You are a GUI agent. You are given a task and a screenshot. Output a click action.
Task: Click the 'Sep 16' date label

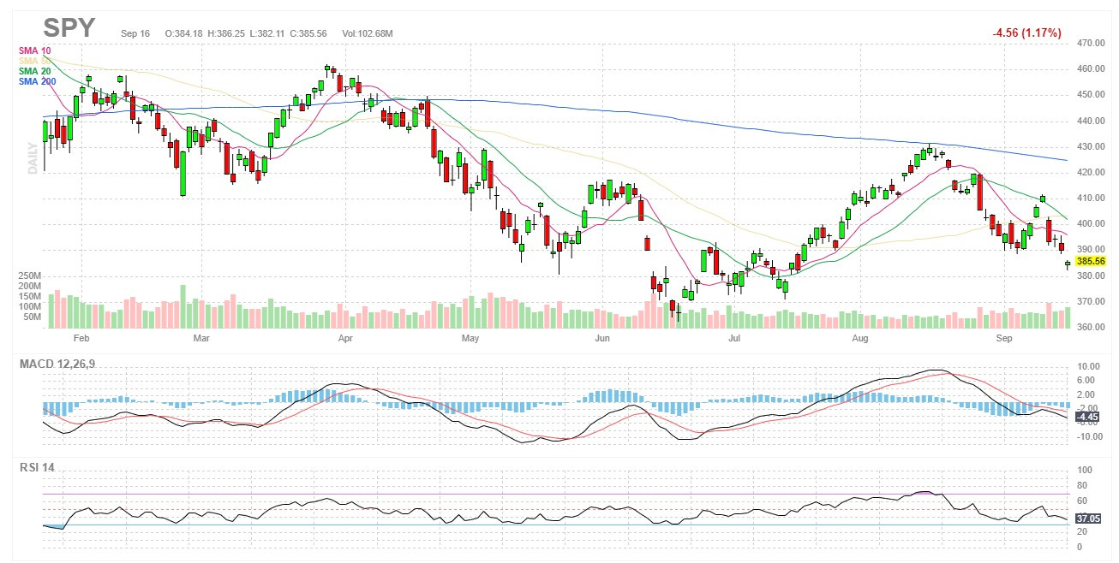[136, 33]
